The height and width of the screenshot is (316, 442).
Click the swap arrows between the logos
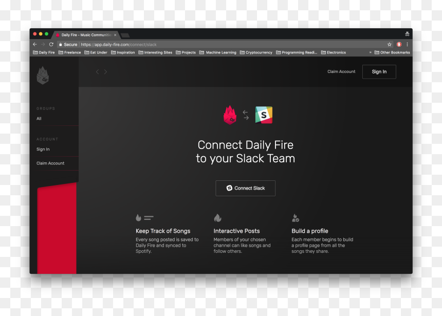pos(246,115)
